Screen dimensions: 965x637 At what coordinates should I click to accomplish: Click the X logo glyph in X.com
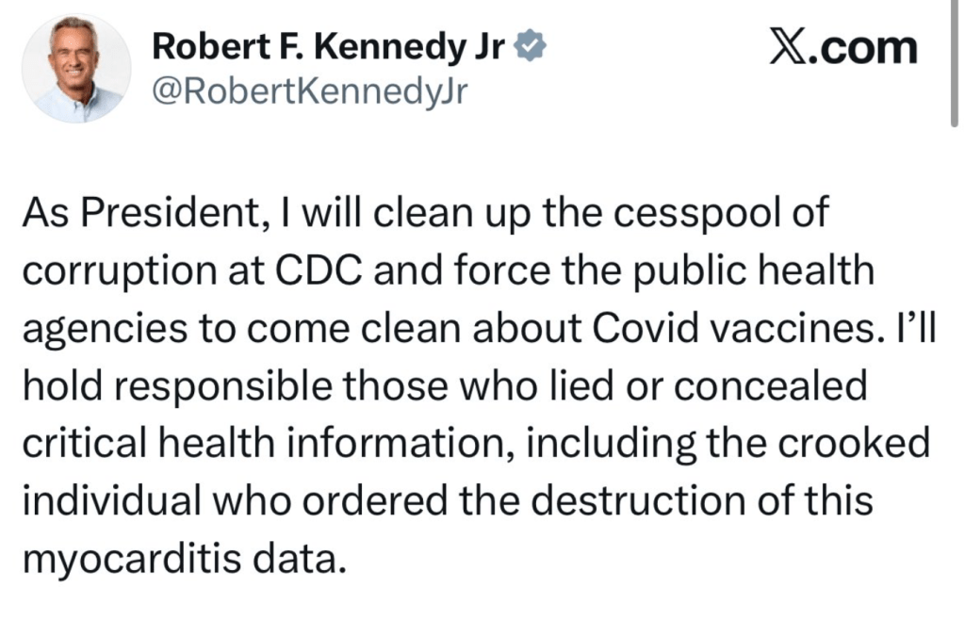click(788, 47)
